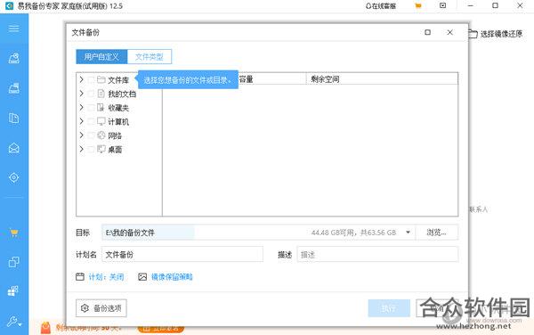
Task: Check the 我的文档 checkbox
Action: 91,94
